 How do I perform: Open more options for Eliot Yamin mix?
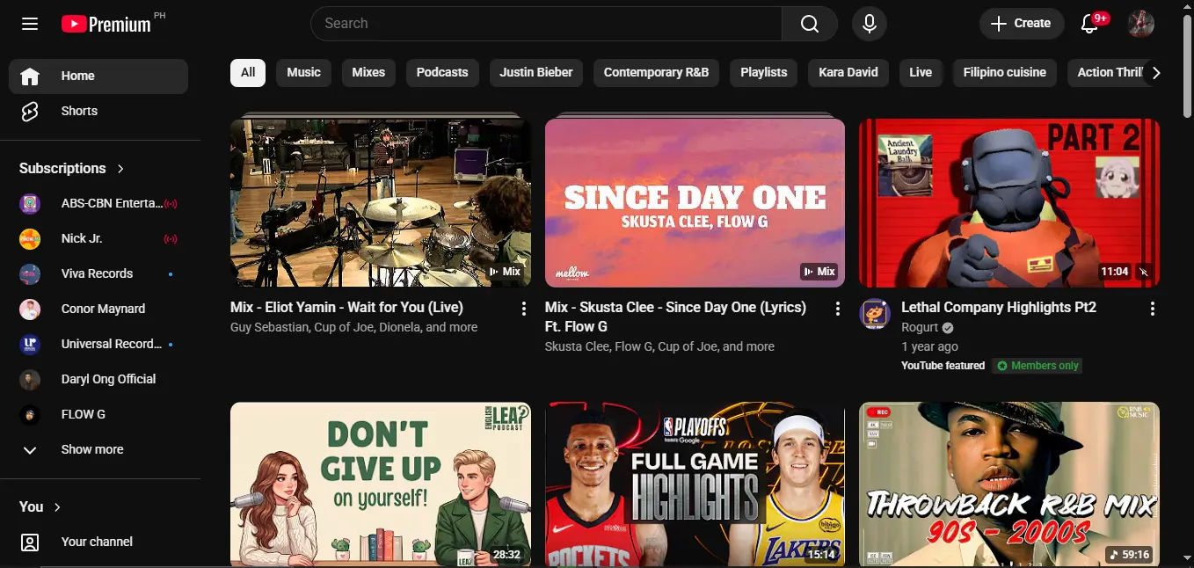tap(523, 309)
